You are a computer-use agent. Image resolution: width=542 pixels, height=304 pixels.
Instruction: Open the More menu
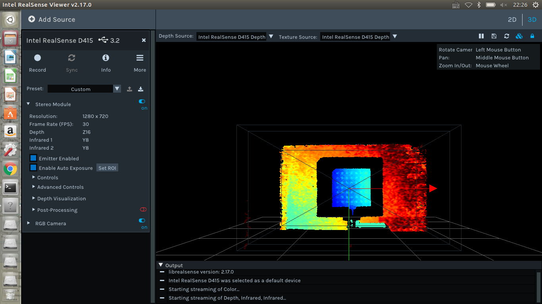point(140,58)
